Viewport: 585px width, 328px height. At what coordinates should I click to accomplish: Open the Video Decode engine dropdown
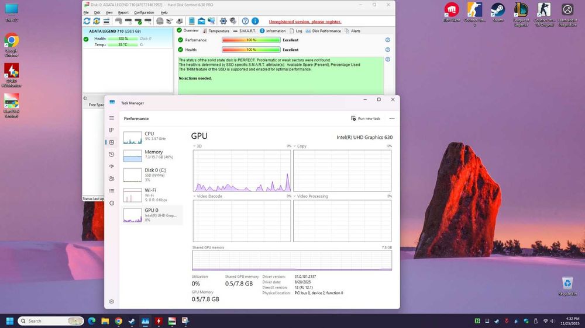[x=208, y=196]
